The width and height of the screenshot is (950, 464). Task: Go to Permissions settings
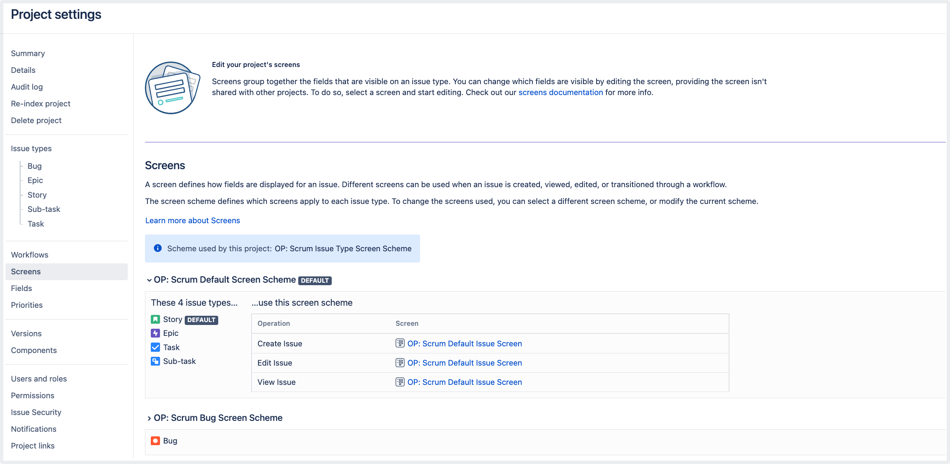tap(32, 395)
